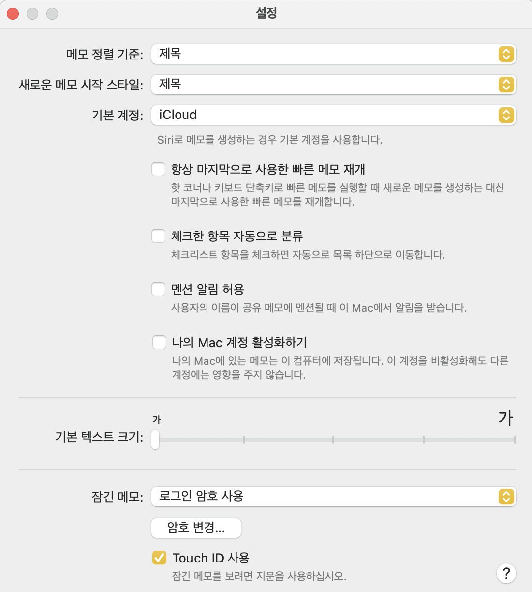This screenshot has width=532, height=592.
Task: Click the small 가 text size icon
Action: tap(157, 420)
